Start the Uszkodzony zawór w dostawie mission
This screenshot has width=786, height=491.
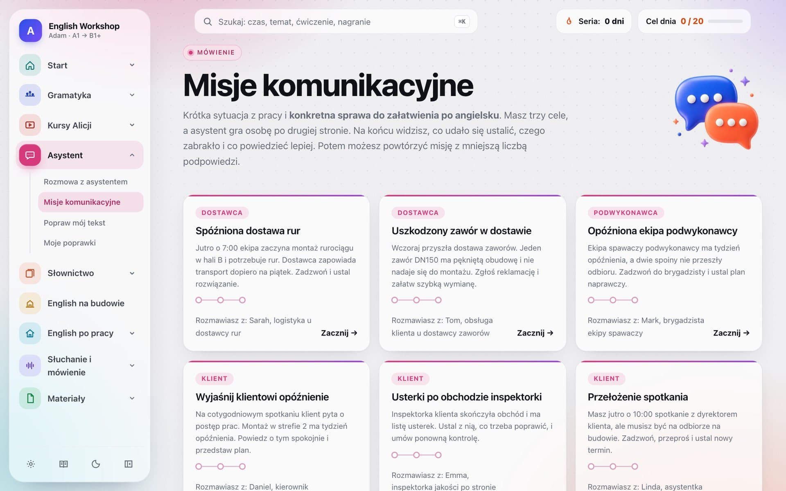(535, 333)
